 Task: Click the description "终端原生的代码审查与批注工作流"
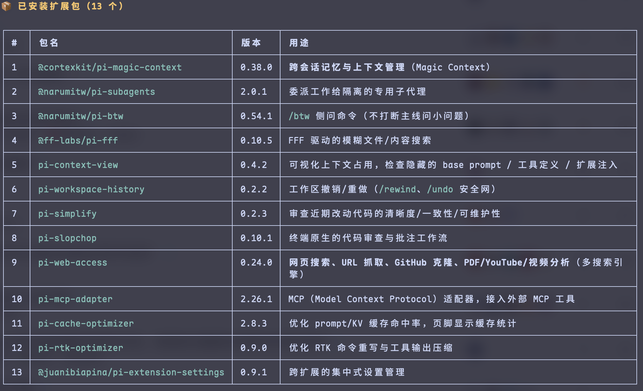click(x=368, y=238)
